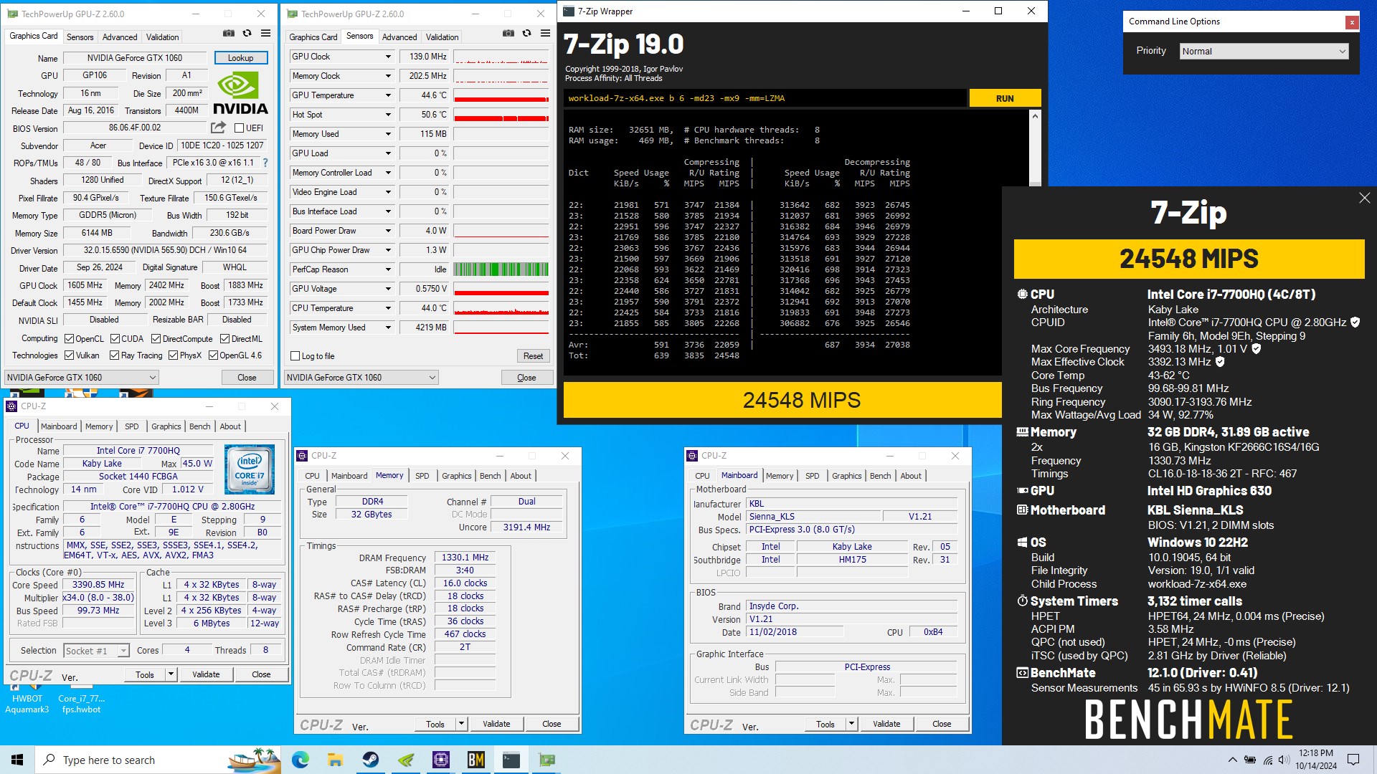This screenshot has width=1377, height=774.
Task: Click Intel Core i7 logo in CPU-Z
Action: pos(250,469)
